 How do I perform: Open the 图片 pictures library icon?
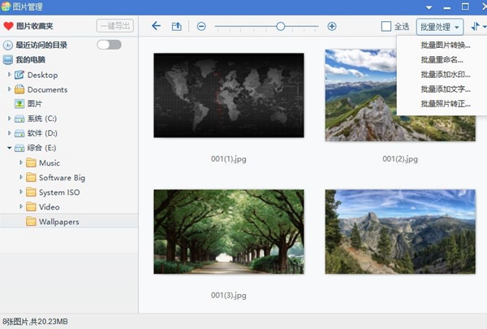point(20,104)
